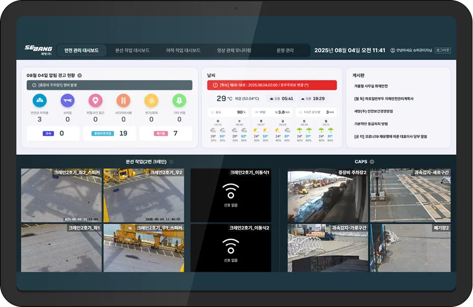Toggle the round icon next to CAPS
Image resolution: width=473 pixels, height=307 pixels.
pyautogui.click(x=372, y=161)
